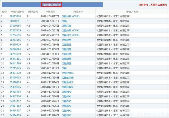Open registration number 35715175
The image size is (169, 118).
tap(15, 68)
